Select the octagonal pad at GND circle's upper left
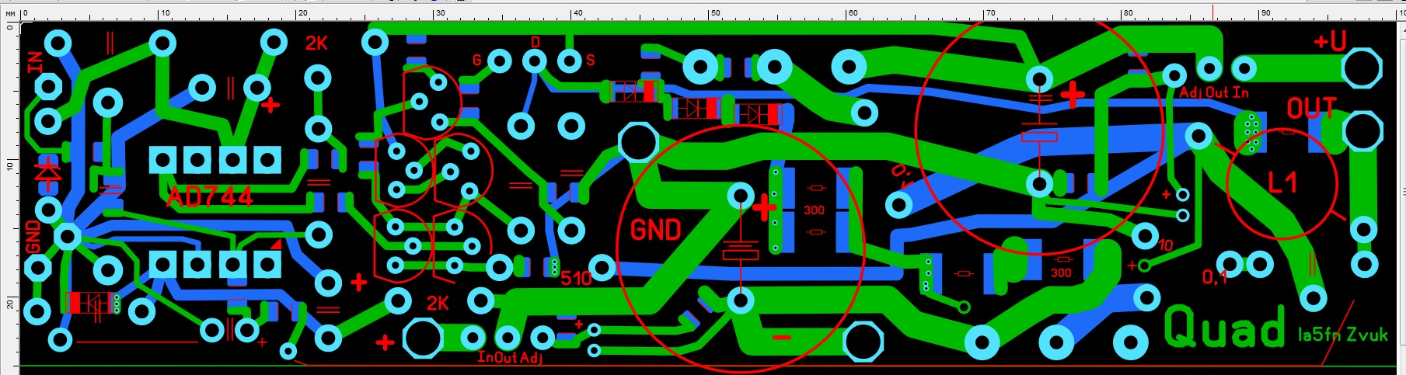Image resolution: width=1406 pixels, height=375 pixels. (638, 143)
